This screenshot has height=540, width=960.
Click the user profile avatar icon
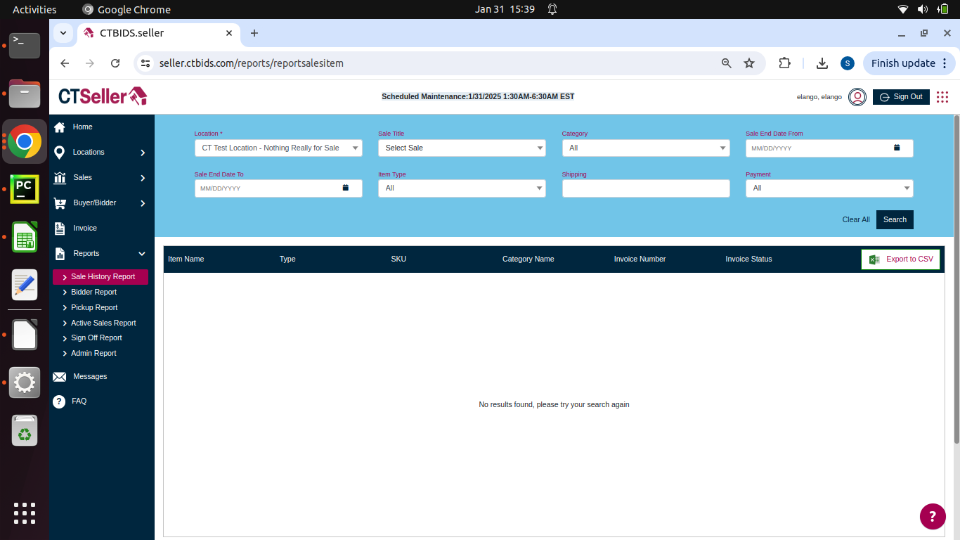tap(857, 97)
